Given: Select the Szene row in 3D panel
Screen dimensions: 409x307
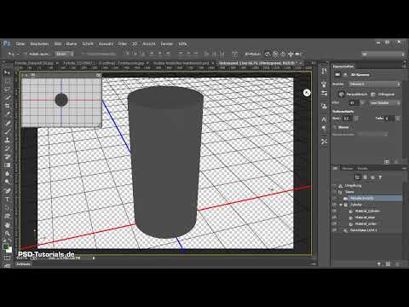Looking at the screenshot, I should click(x=368, y=192).
